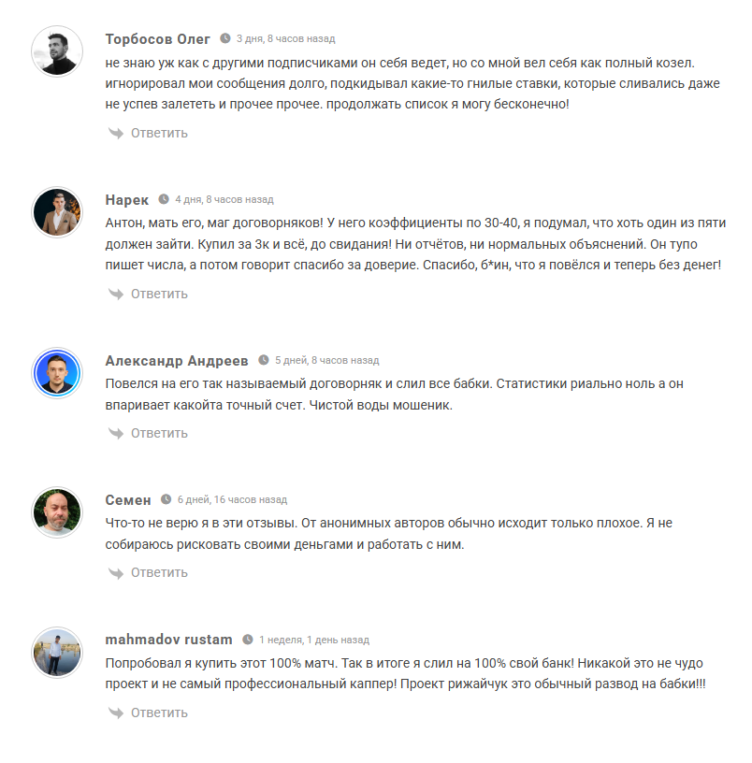This screenshot has width=752, height=763.
Task: Click reply arrow icon under Торбосов Олег's comment
Action: point(116,134)
